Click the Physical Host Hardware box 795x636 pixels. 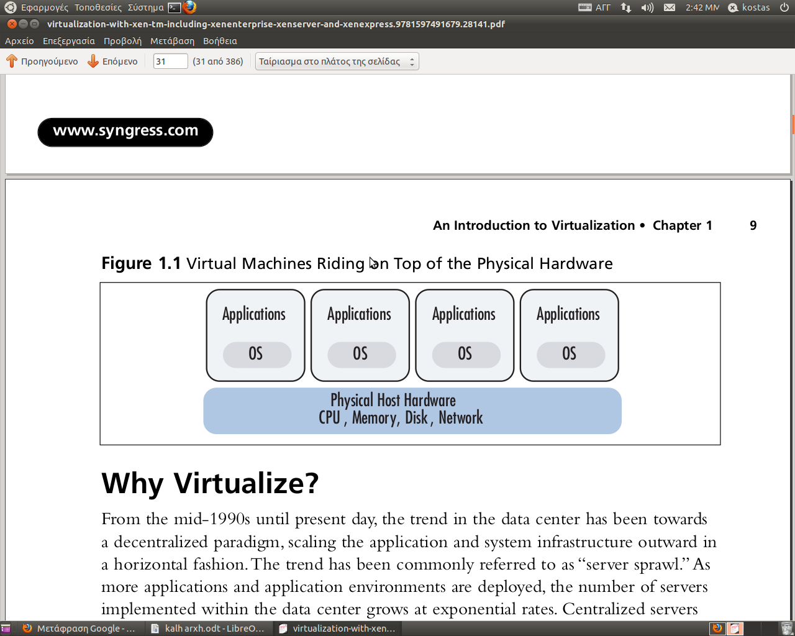click(x=412, y=411)
